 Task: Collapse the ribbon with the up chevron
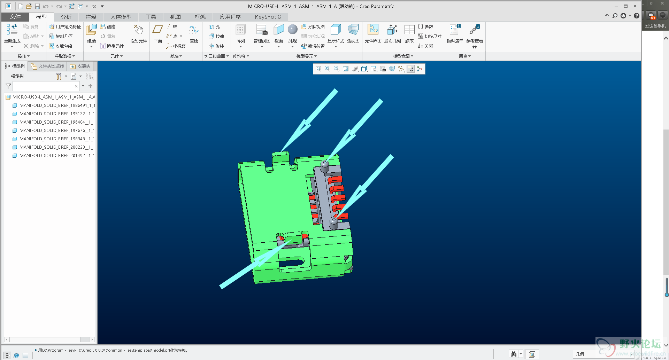click(x=607, y=15)
